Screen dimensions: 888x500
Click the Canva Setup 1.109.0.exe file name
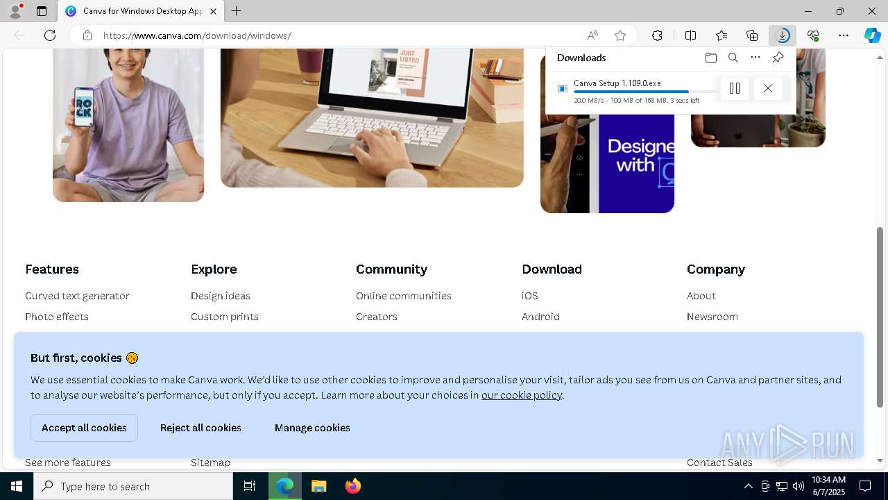pos(617,83)
